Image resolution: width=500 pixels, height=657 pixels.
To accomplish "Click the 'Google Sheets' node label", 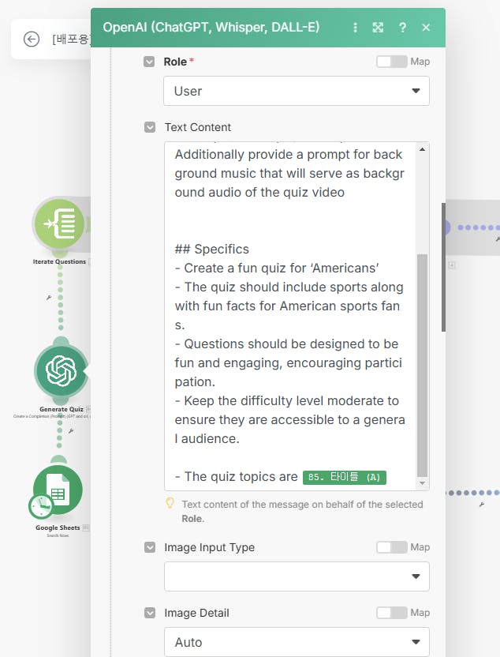I will point(58,527).
